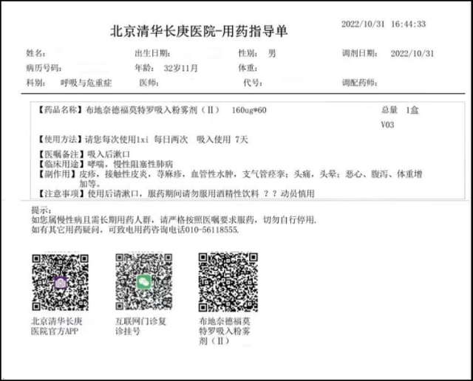Screen dimensions: 473x381
Task: Click the 注意事项 section label
Action: click(59, 193)
